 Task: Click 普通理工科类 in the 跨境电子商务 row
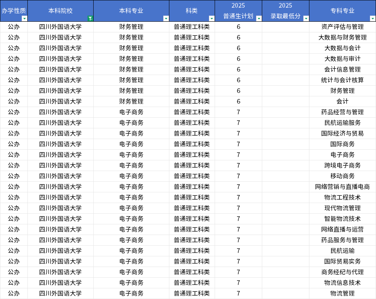point(192,165)
